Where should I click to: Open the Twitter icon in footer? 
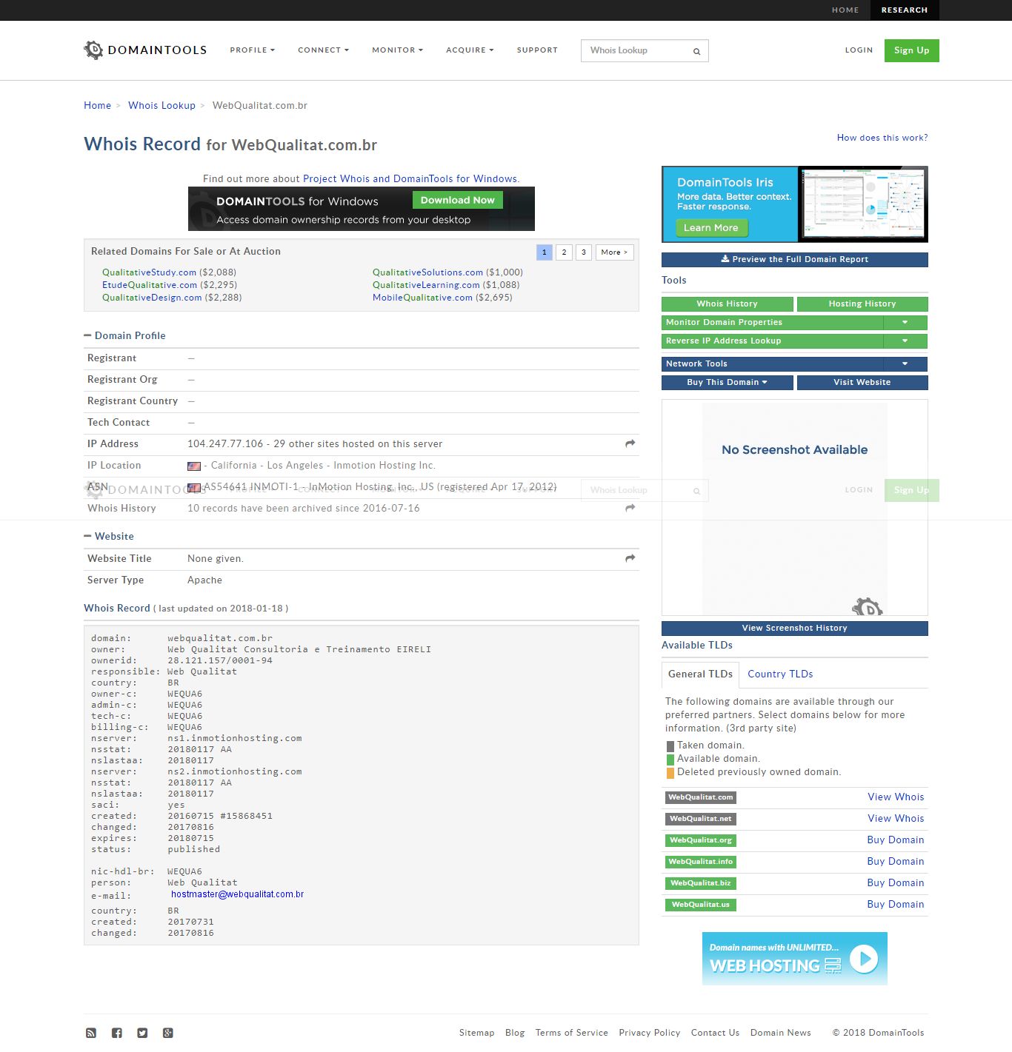point(142,1033)
